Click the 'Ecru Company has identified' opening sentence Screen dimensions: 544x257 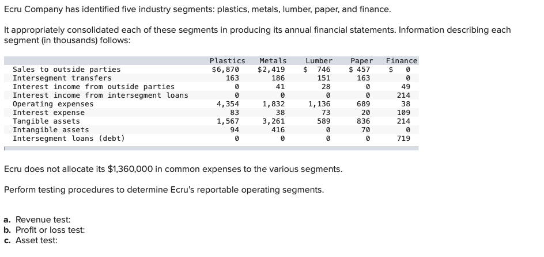tap(198, 10)
